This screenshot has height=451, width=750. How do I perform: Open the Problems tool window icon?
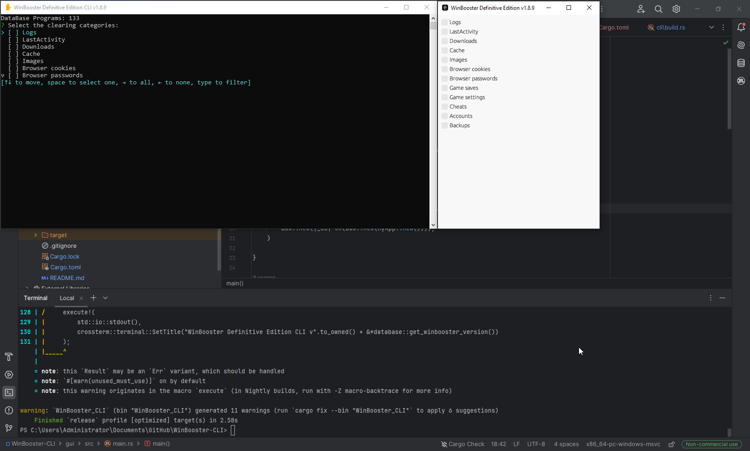click(x=9, y=410)
